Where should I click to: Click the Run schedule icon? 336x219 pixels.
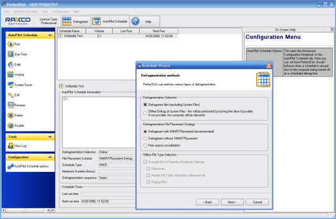tap(10, 44)
